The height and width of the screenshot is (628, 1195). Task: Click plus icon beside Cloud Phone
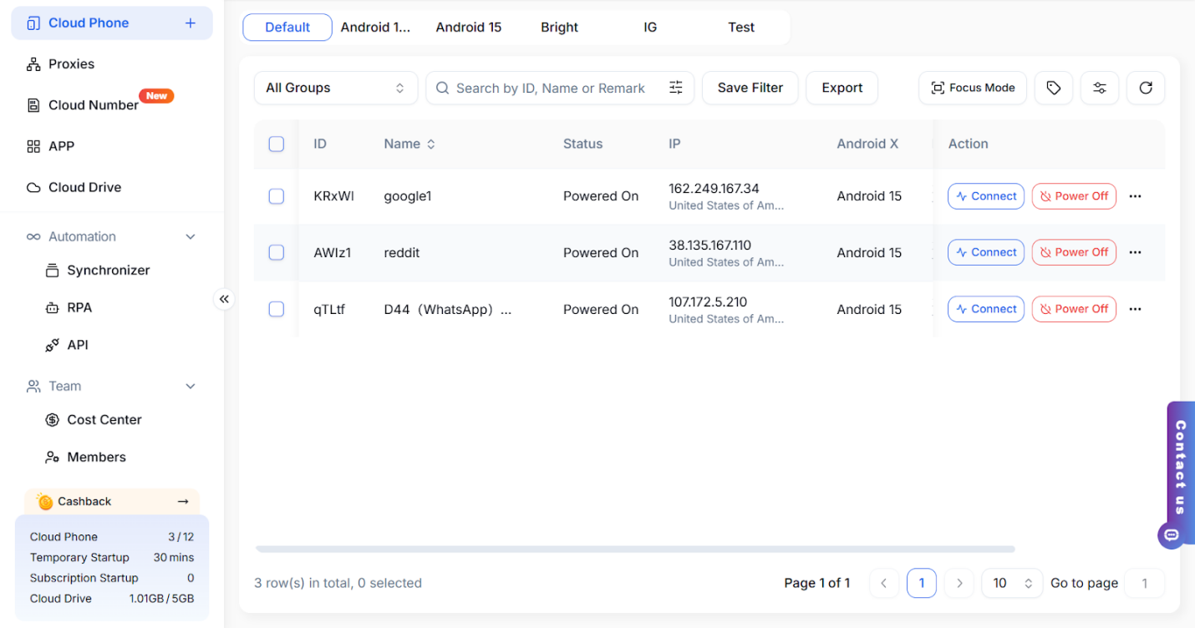190,23
